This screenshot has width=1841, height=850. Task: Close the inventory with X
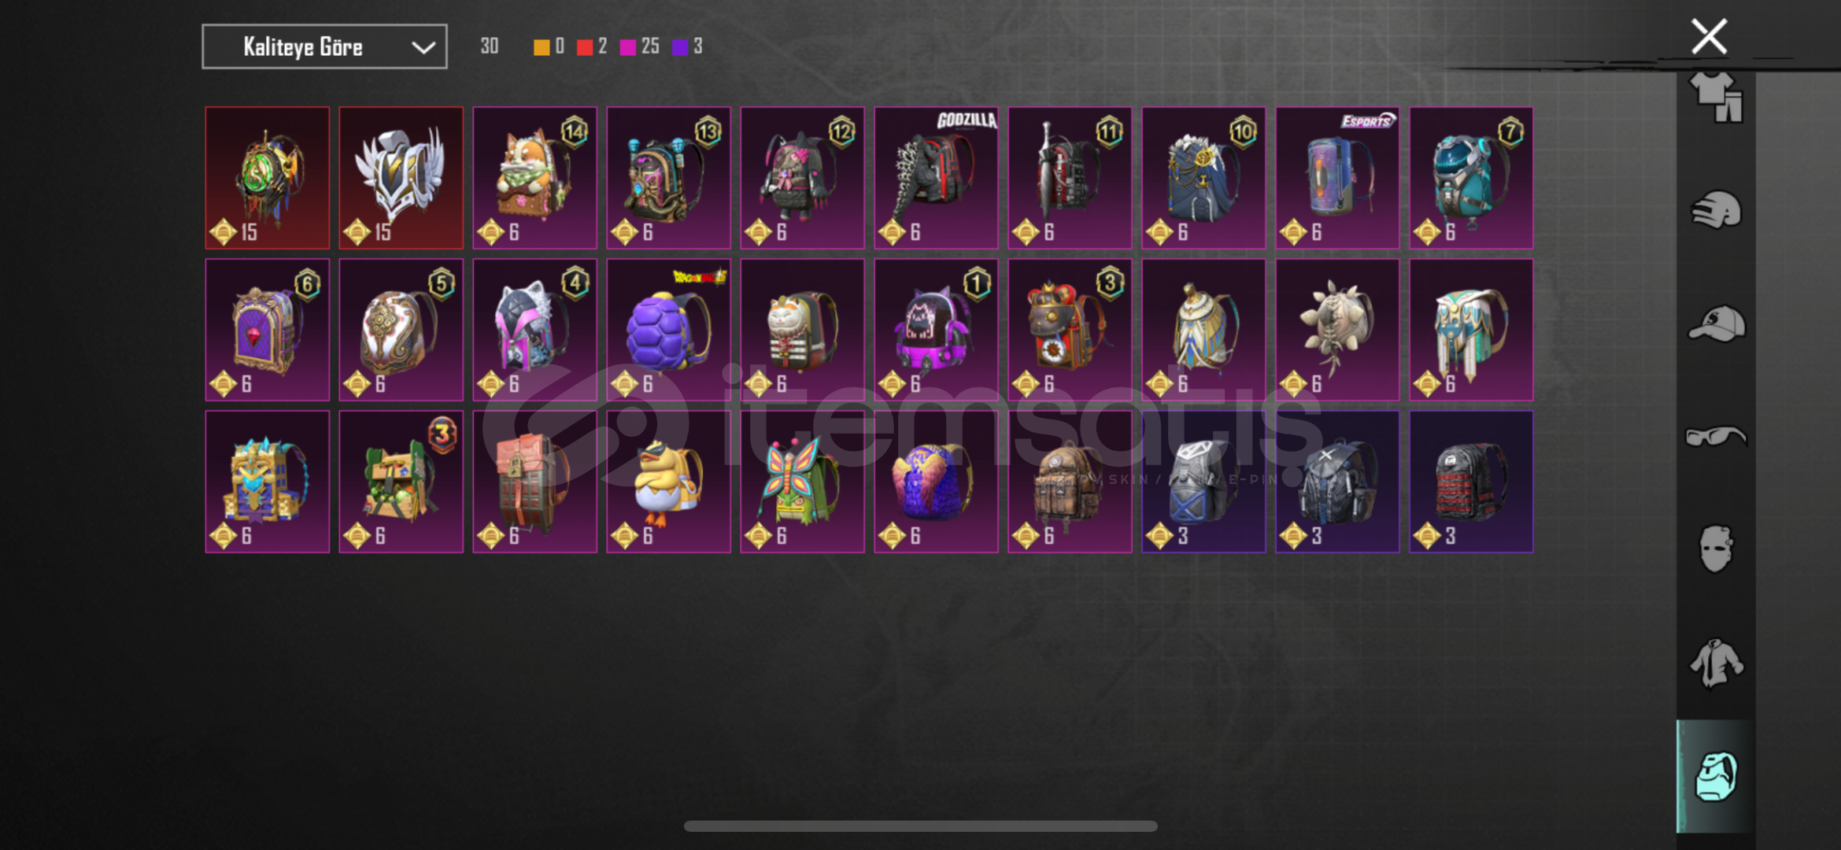[1709, 37]
